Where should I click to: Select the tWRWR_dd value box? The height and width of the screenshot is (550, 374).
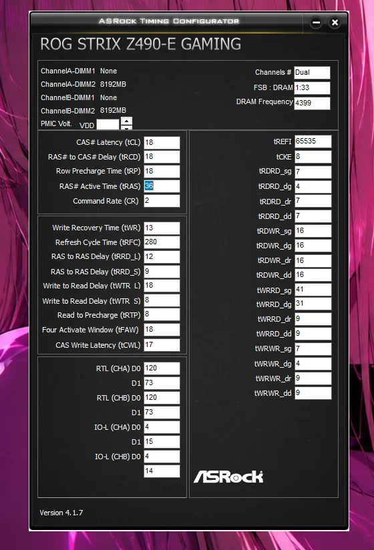[313, 393]
